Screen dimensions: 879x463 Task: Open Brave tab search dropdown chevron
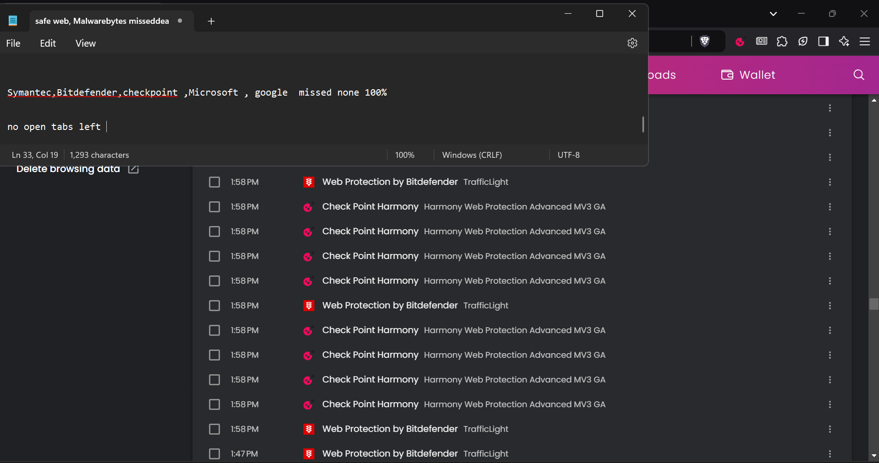[773, 14]
